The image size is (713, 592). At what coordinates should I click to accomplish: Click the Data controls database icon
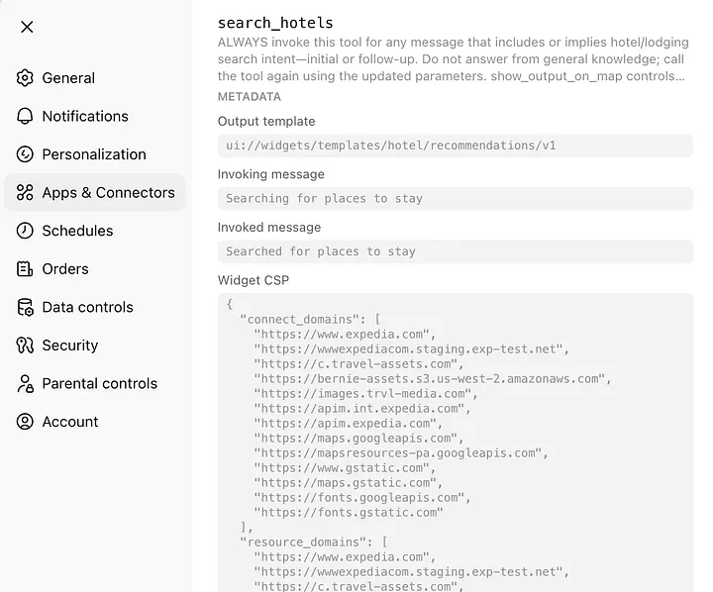coord(25,307)
